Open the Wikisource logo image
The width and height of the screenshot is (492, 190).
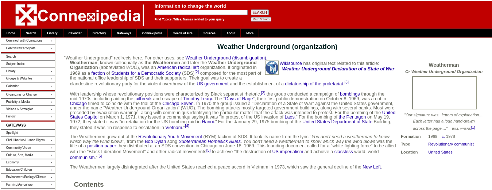[x=272, y=68]
